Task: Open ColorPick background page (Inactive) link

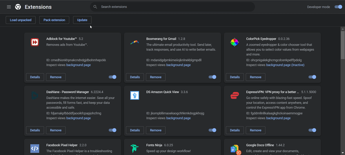Action: pyautogui.click(x=285, y=65)
